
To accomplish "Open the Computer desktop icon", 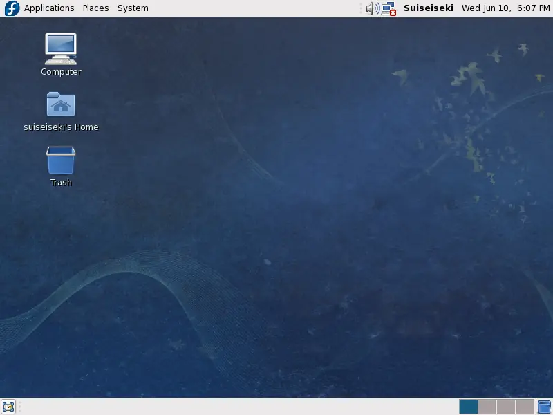I will (61, 48).
